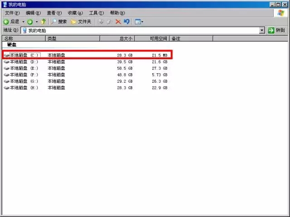Sort by the 总大小 column header

click(117, 38)
